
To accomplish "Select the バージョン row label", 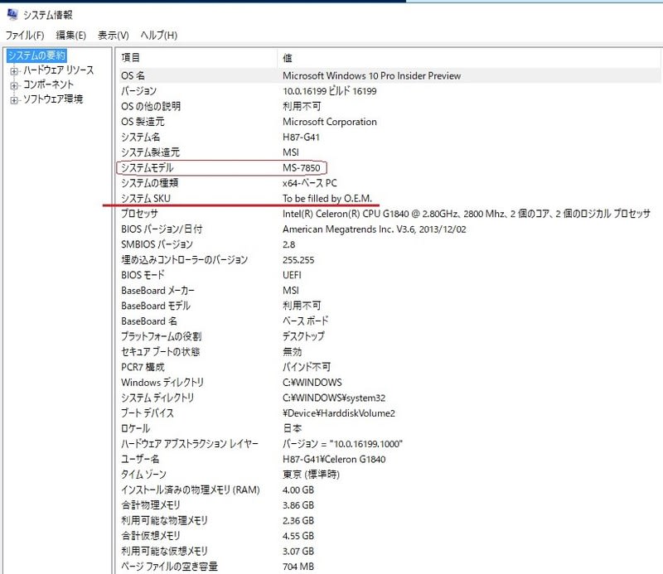I will [138, 91].
